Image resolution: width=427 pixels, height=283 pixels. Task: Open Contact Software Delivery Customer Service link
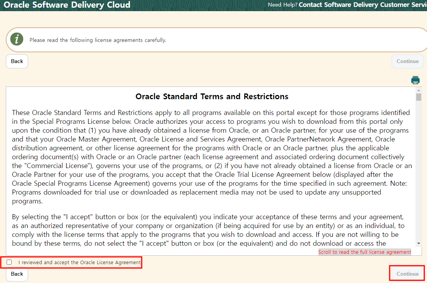[x=363, y=5]
